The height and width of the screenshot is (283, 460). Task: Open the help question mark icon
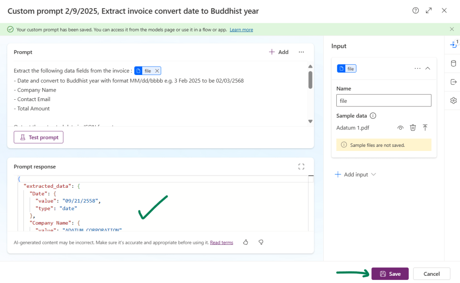pos(415,10)
